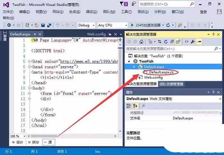Focus the 搜索解决方案资源管理器 search field

[x=170, y=49]
